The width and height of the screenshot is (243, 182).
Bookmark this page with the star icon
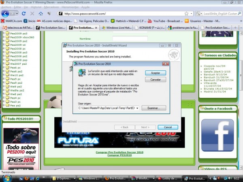click(x=186, y=14)
